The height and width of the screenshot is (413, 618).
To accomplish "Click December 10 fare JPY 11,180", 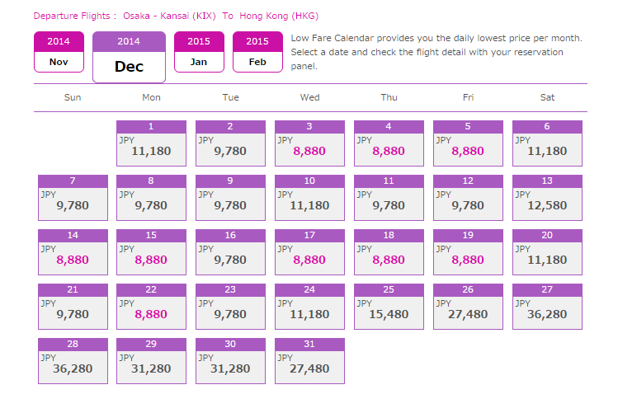I will pos(309,198).
